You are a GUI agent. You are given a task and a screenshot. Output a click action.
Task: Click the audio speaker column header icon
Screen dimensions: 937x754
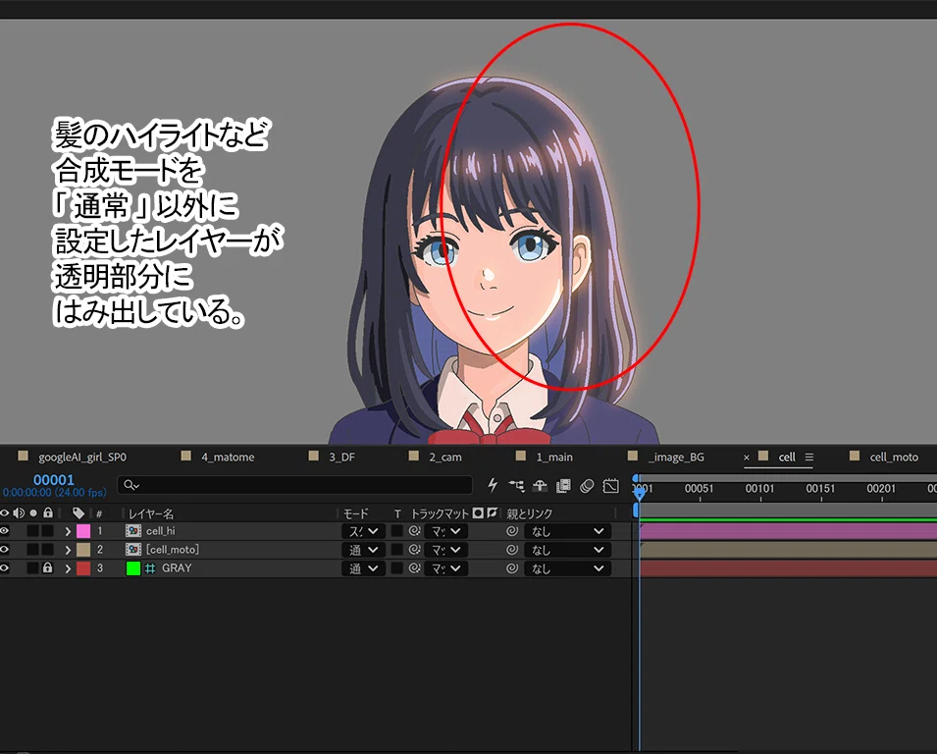(19, 513)
